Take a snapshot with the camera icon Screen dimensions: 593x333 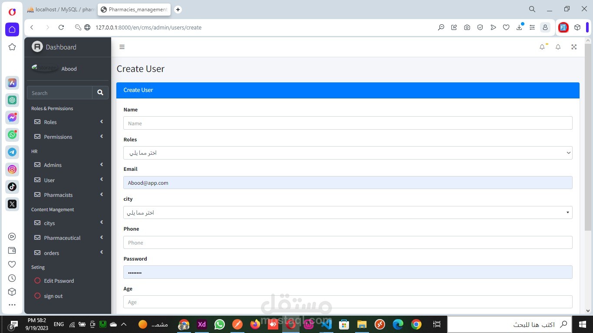(x=467, y=27)
